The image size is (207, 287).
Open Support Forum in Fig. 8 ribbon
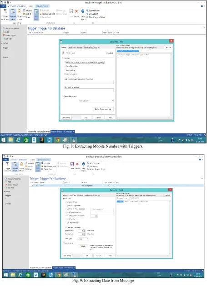point(93,11)
